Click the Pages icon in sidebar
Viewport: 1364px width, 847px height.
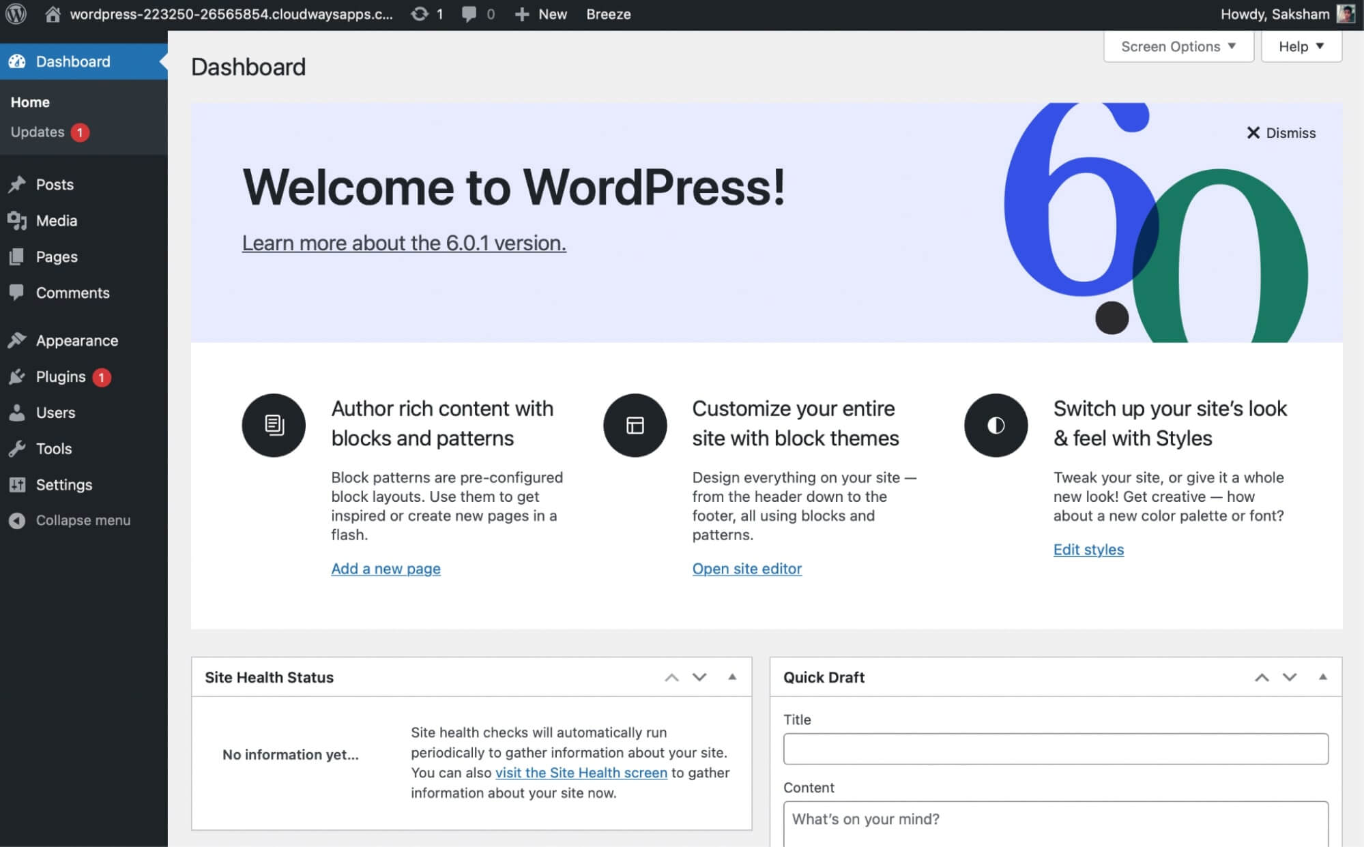click(17, 256)
